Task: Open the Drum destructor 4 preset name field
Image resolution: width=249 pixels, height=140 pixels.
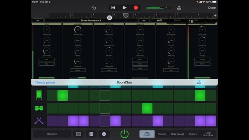Action: 91,21
